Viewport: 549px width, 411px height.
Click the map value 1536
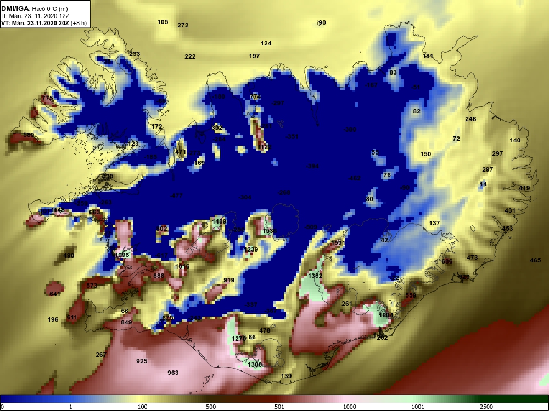point(269,231)
